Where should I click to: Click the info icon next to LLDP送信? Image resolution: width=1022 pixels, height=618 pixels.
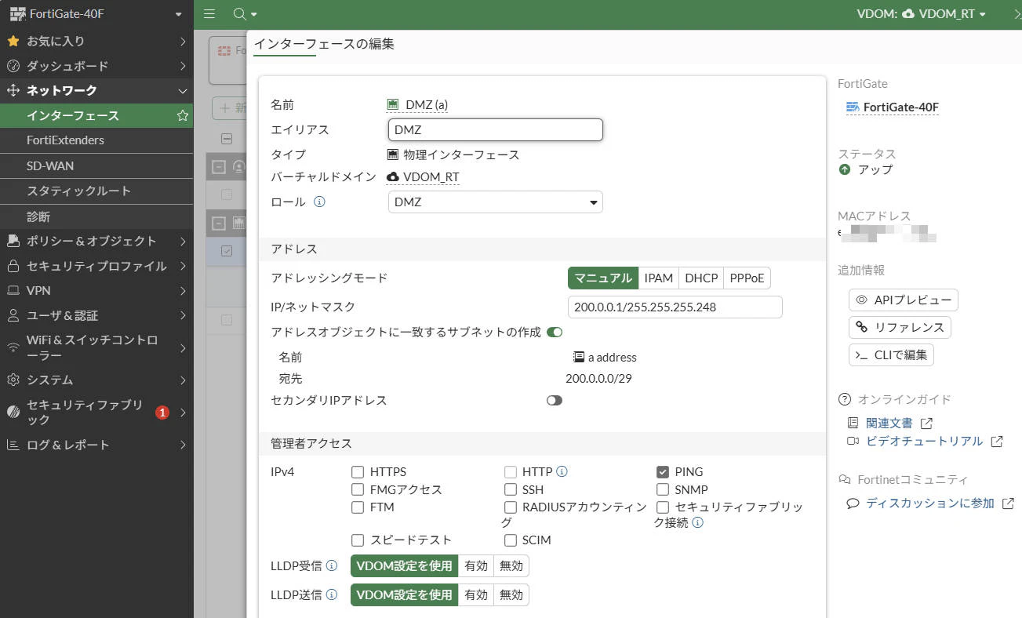pos(332,594)
